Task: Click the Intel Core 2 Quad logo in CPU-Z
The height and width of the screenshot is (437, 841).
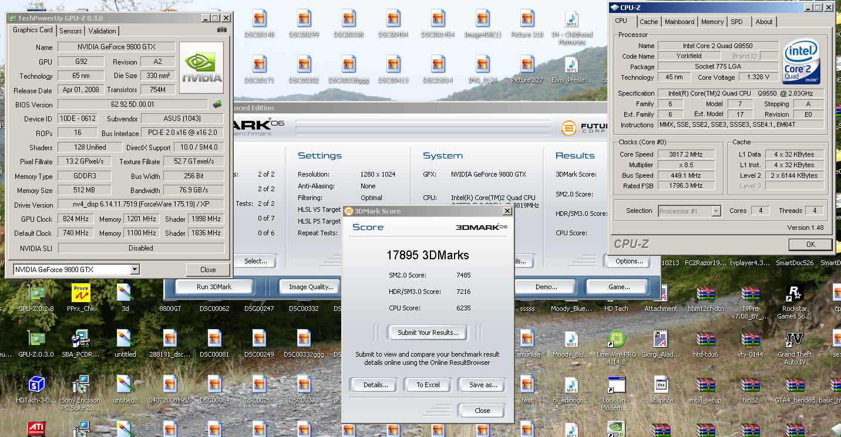Action: point(802,62)
